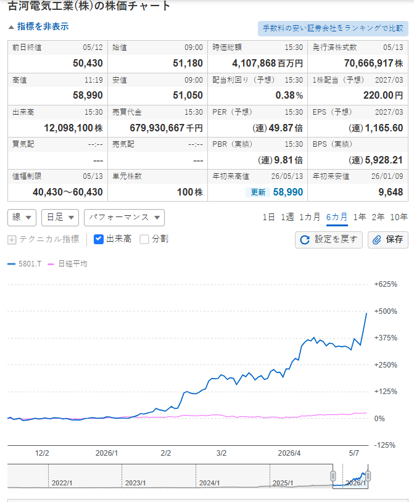Click the right handle of range slider

pyautogui.click(x=368, y=476)
